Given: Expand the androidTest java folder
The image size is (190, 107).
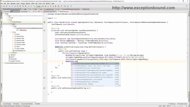Looking at the screenshot, I should pos(9,22).
